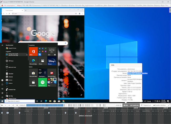Click the Disney+ tile
The image size is (171, 124).
pos(52,61)
